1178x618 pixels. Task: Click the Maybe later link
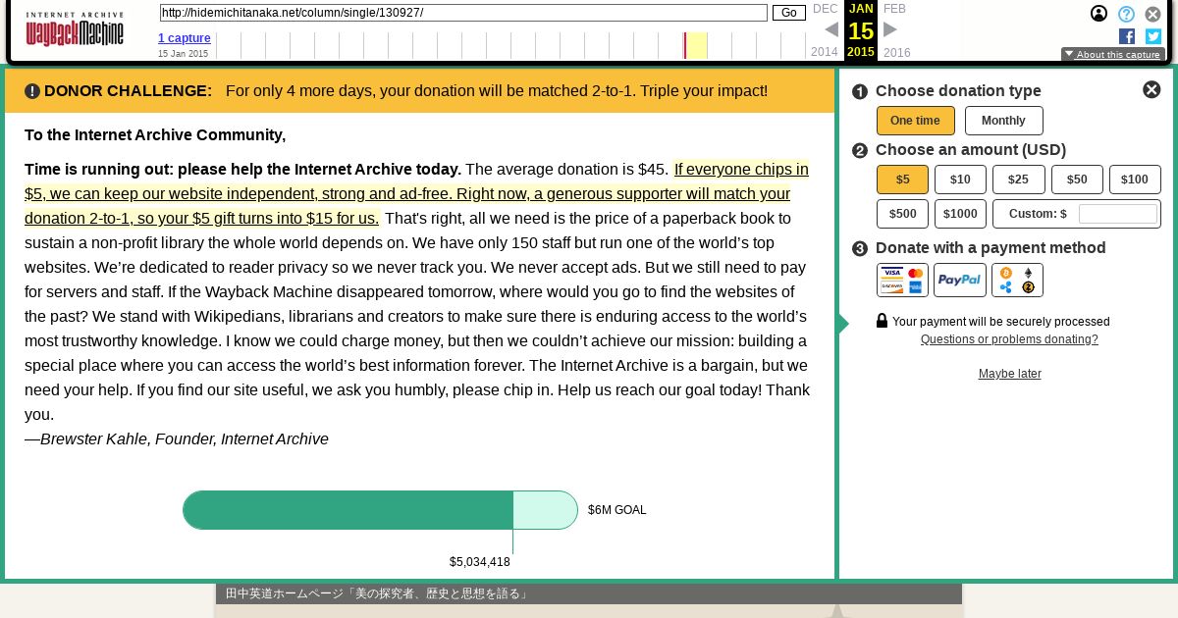(1009, 374)
